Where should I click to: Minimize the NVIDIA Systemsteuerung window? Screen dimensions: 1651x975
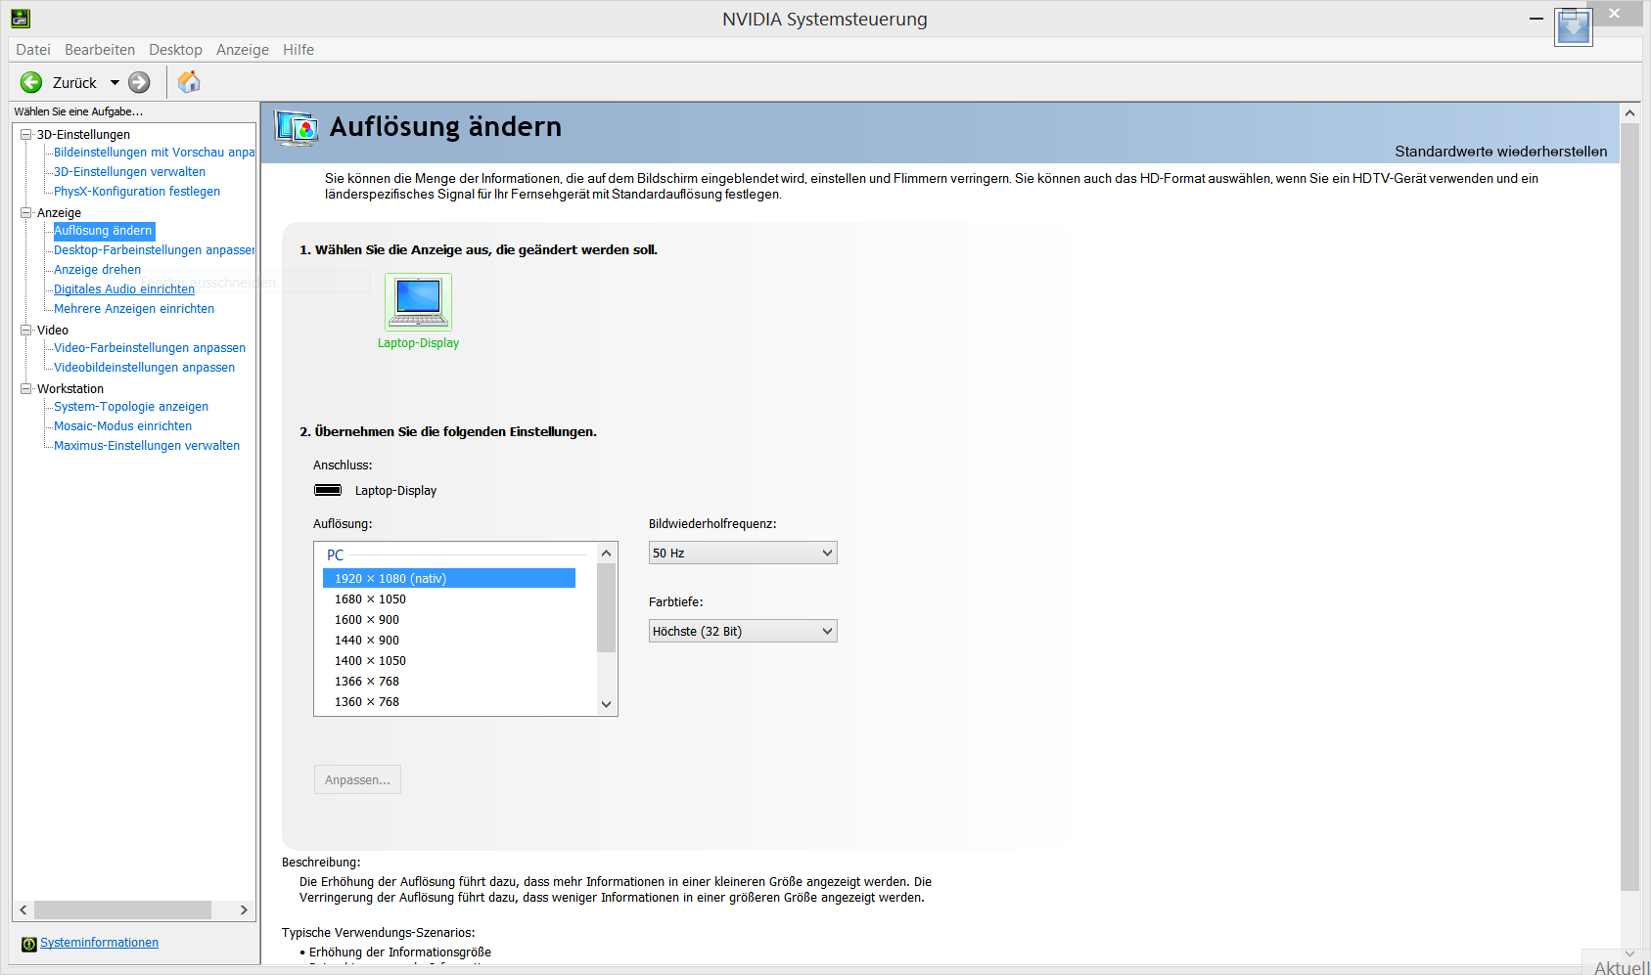(x=1536, y=19)
